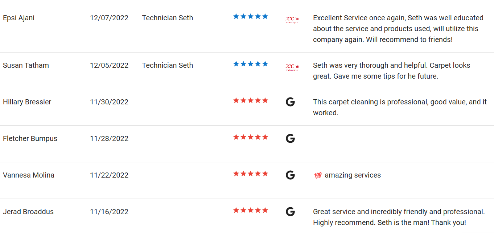Viewport: 494px width, 233px height.
Task: Click the company logo icon on Susan Tatham's review
Action: [292, 67]
